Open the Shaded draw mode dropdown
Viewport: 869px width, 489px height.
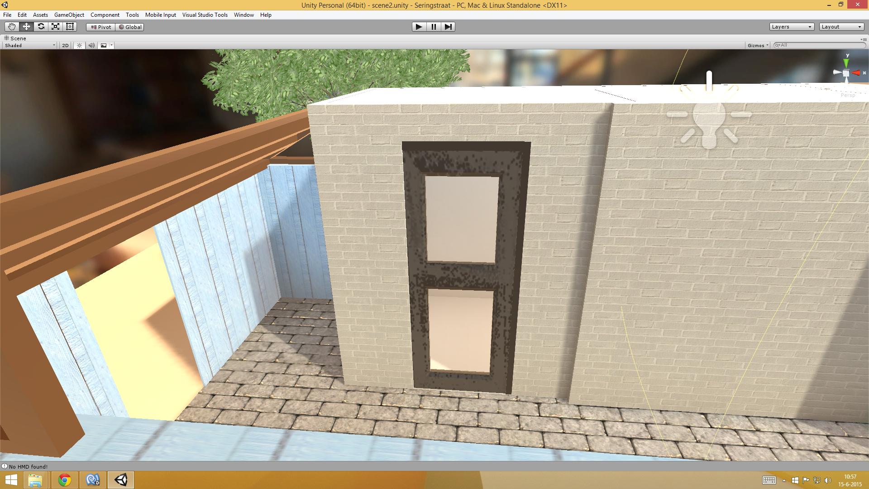coord(30,45)
